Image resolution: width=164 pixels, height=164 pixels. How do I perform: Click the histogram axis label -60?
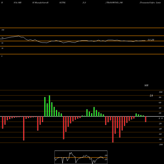pos(160,134)
